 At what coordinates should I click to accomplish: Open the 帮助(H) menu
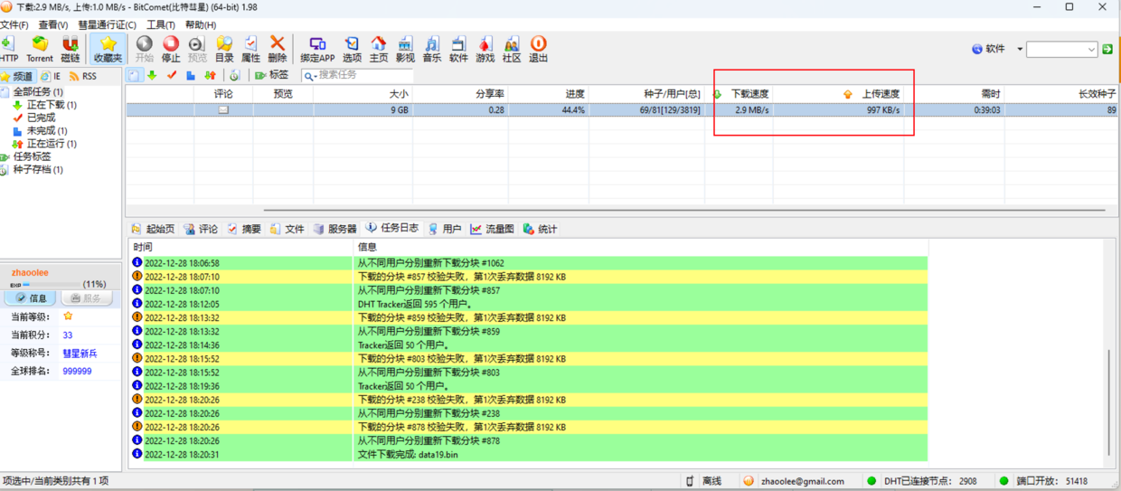tap(201, 25)
